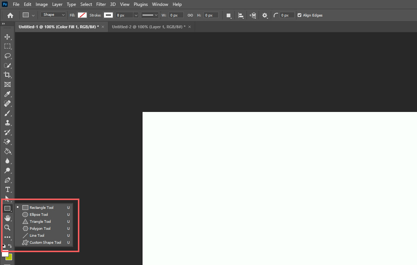Open the path operations button
The width and height of the screenshot is (417, 265).
[x=229, y=15]
